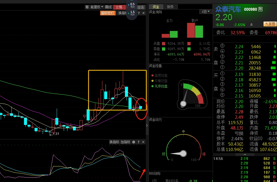This screenshot has height=182, width=277.
Task: Click the 1.31 low price label on chart
Action: click(56, 134)
